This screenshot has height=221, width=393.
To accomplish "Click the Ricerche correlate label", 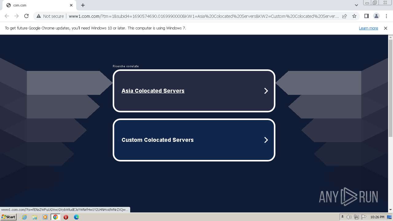I will coord(126,66).
